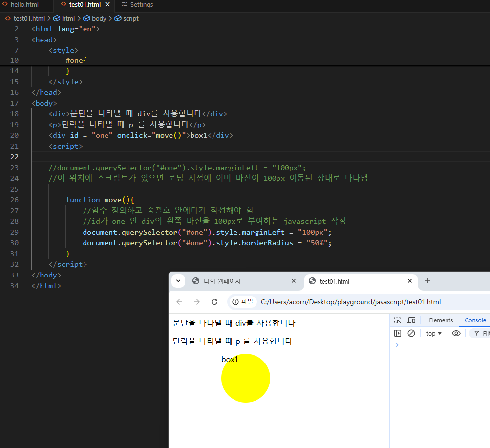Toggle the DevTools device toolbar
This screenshot has width=490, height=448.
411,320
